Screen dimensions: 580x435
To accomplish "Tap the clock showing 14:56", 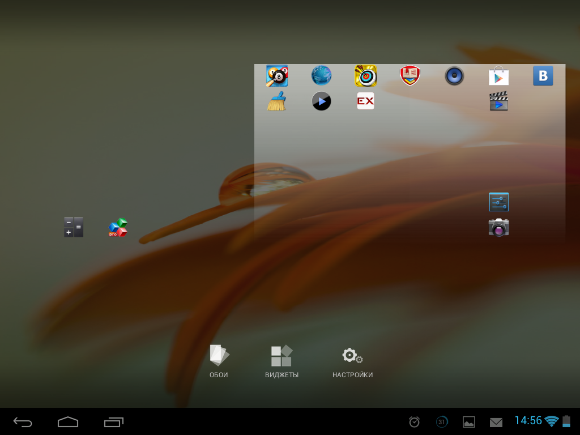I will pos(528,421).
